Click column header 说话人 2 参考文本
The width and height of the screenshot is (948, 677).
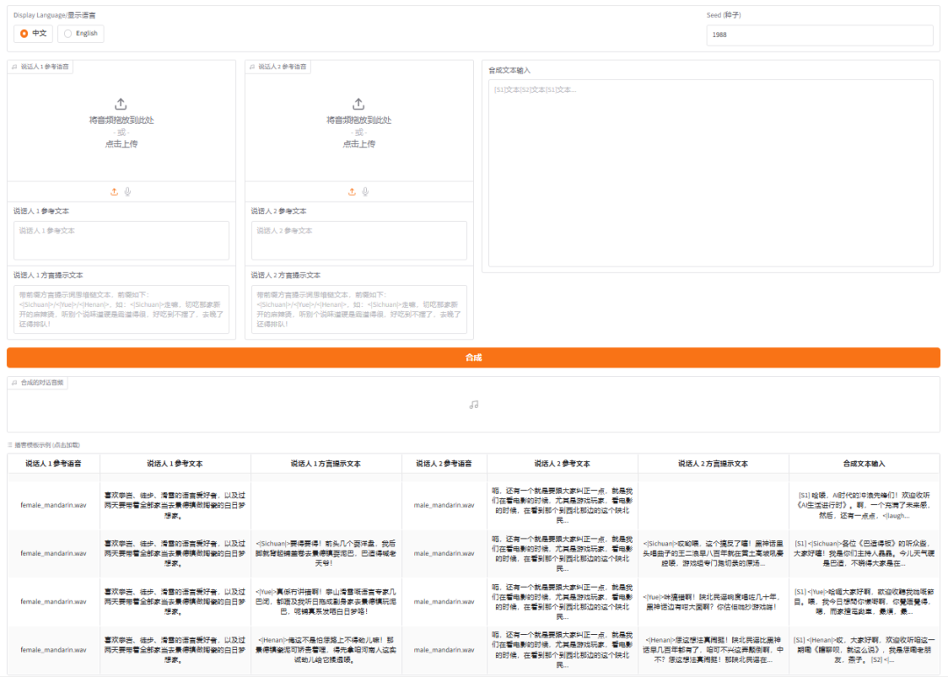click(563, 464)
